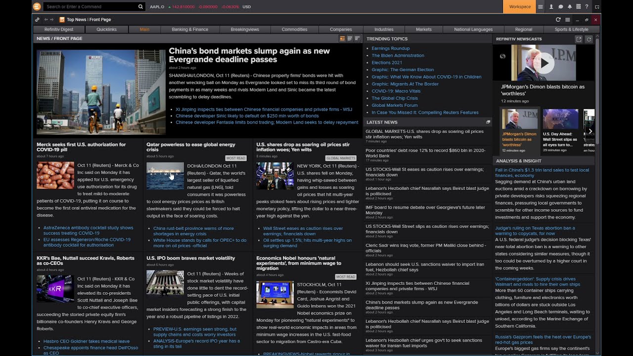
Task: Open the Sports & Lifestyle tab
Action: click(571, 29)
